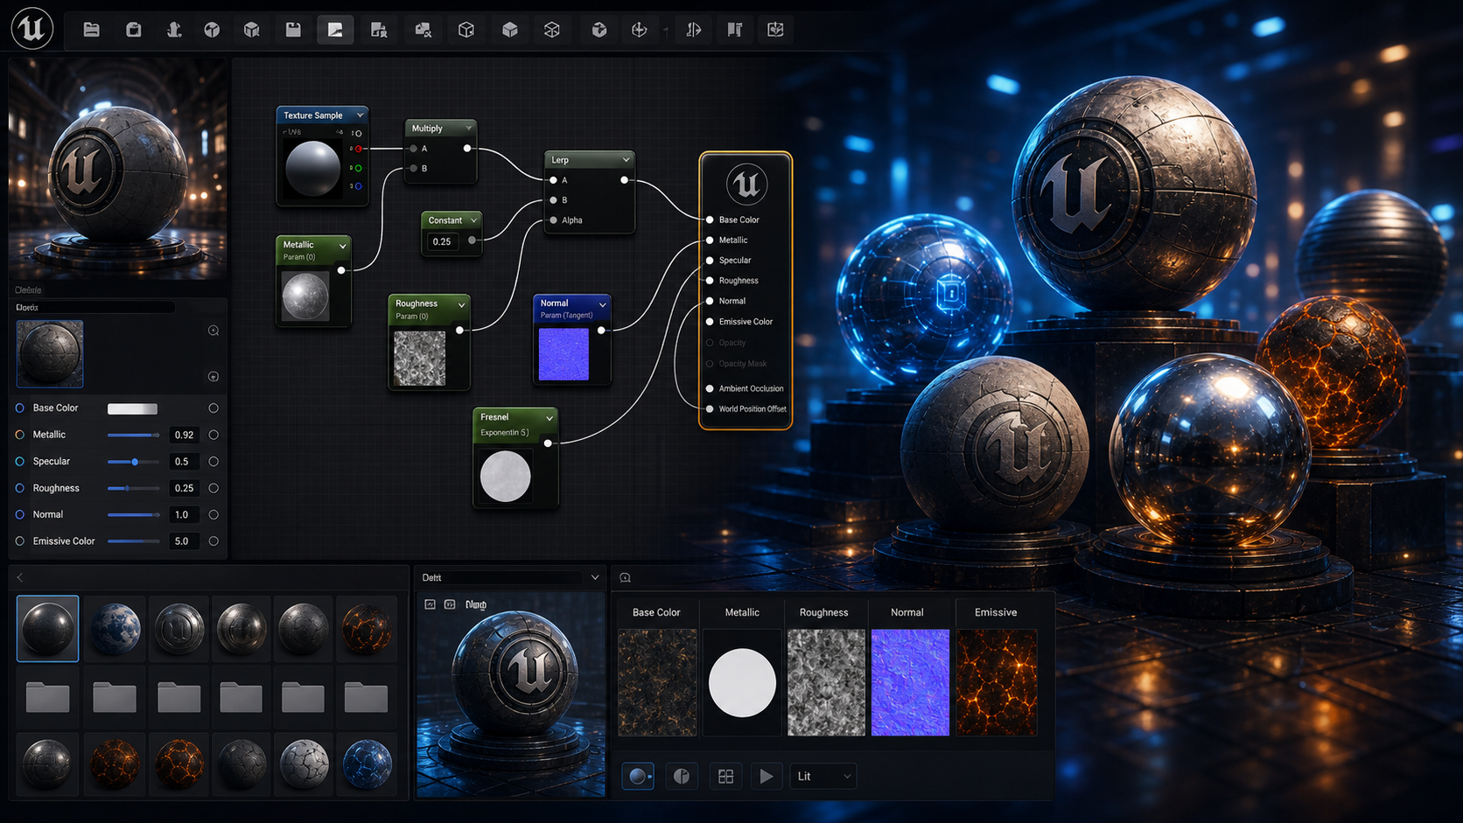
Task: Toggle the left radio for Specular
Action: pos(19,461)
